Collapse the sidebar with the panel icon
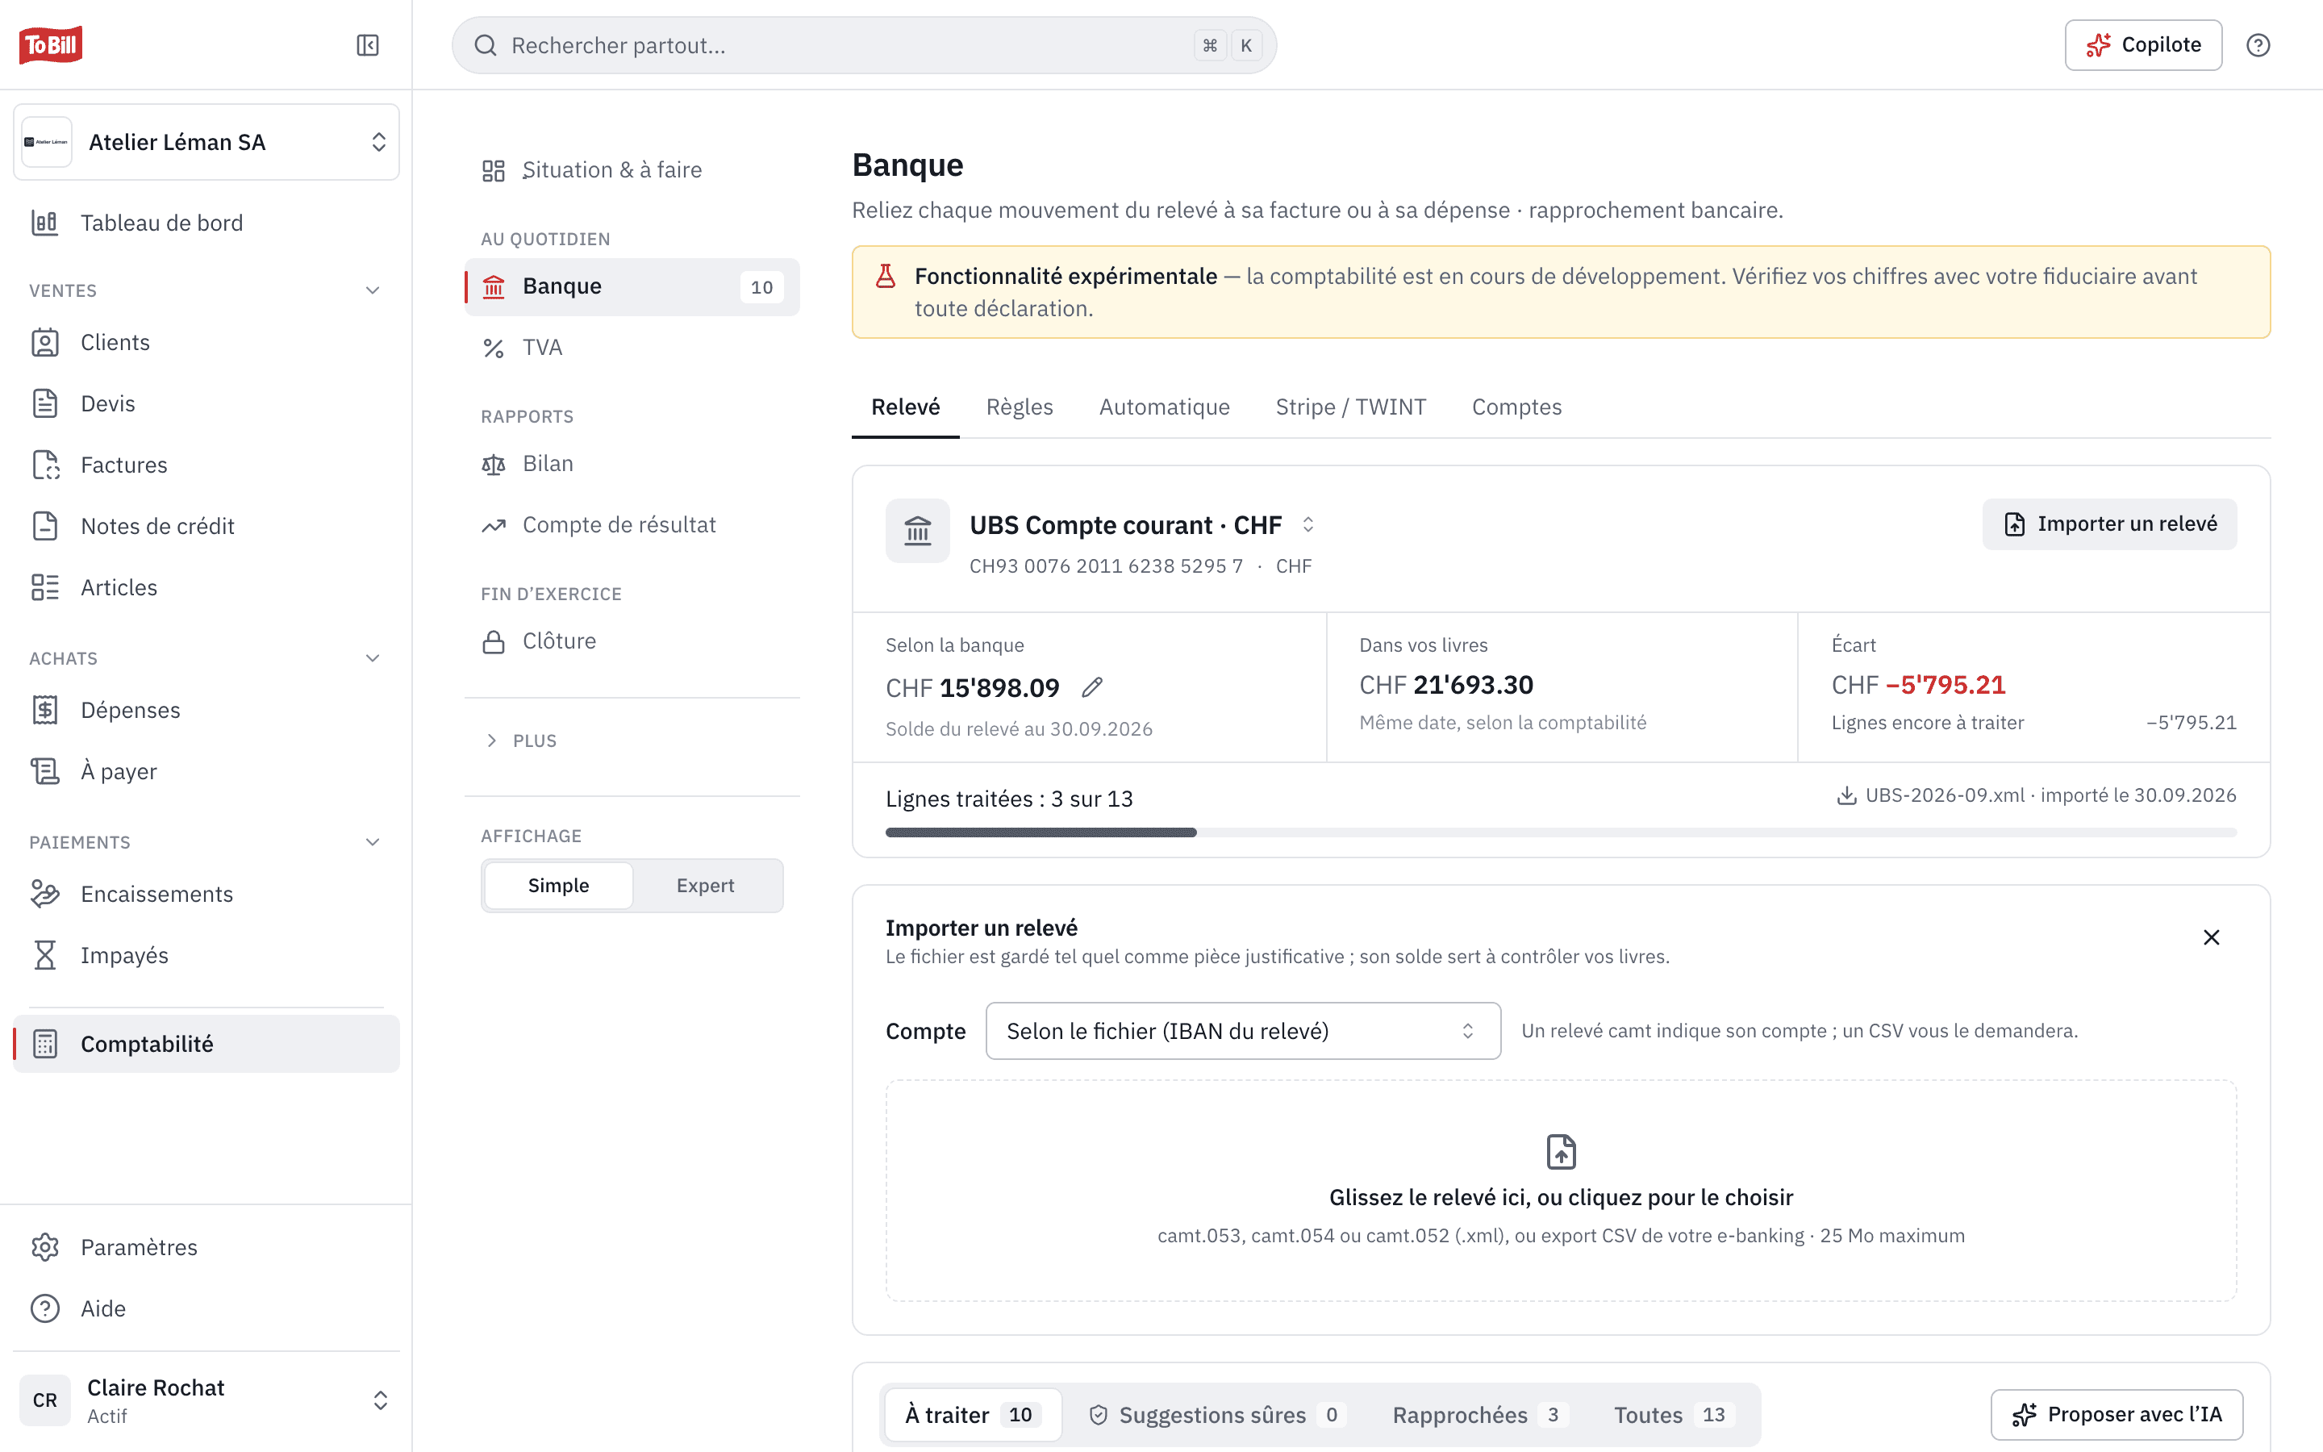Viewport: 2323px width, 1452px height. coord(368,45)
